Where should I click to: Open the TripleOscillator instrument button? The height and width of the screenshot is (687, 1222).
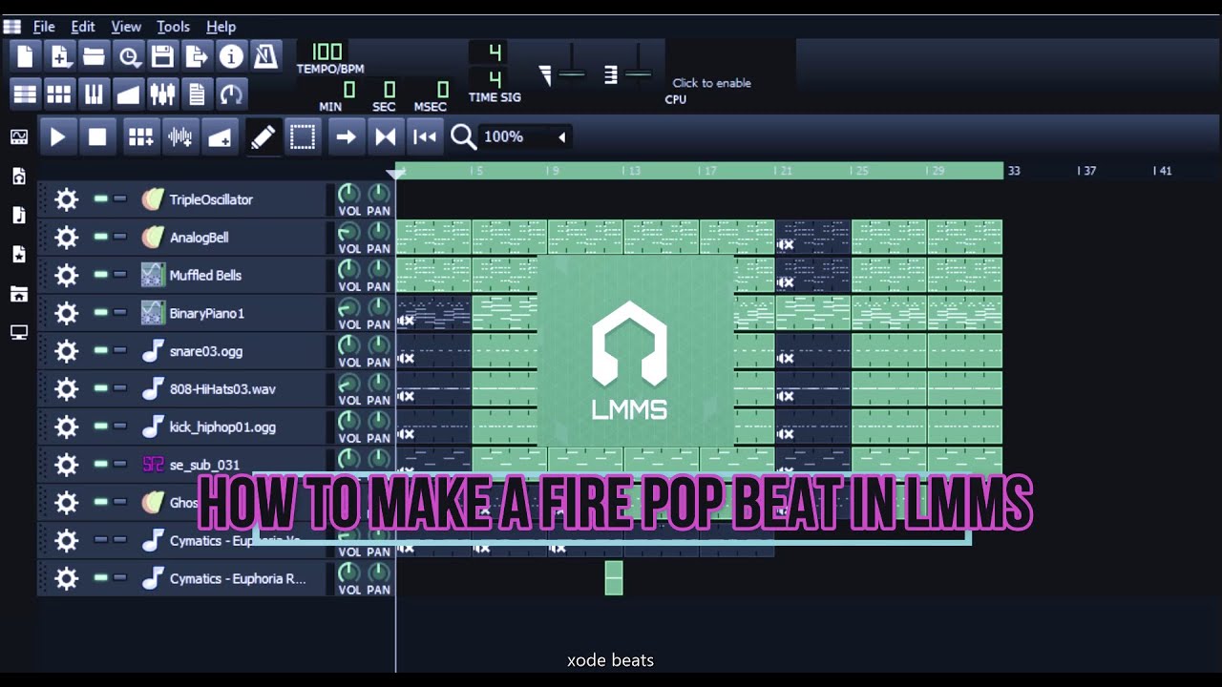(x=231, y=199)
